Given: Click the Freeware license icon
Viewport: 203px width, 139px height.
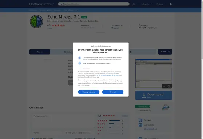Looking at the screenshot, I should (140, 120).
